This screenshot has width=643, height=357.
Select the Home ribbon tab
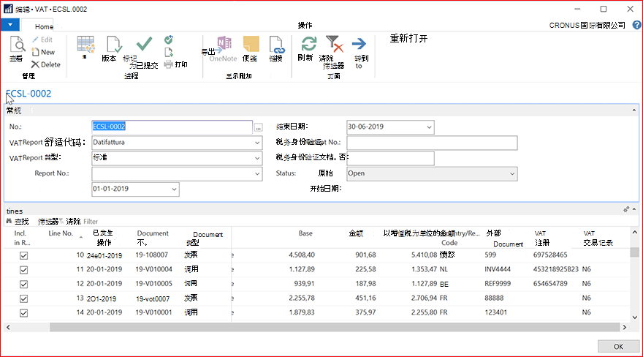[x=44, y=26]
